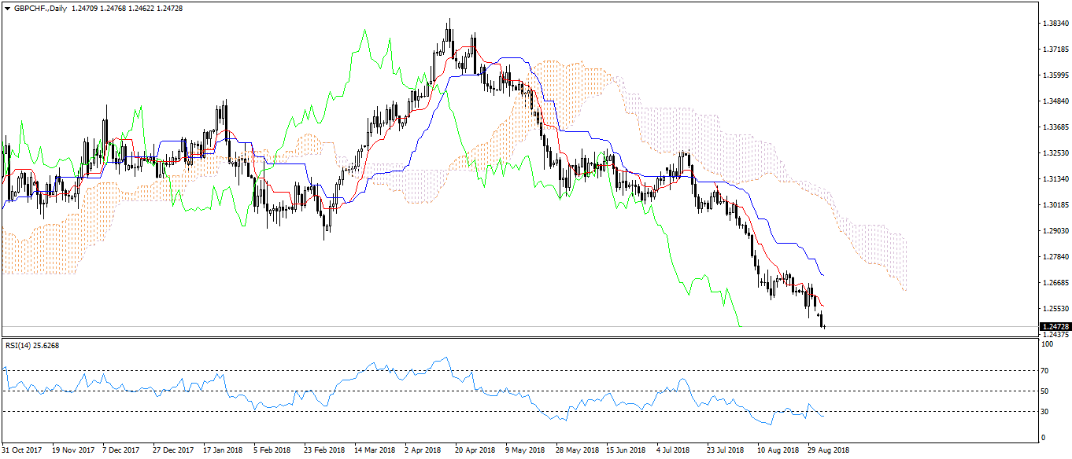The image size is (1072, 459).
Task: Click the RSI 100 scale label
Action: (1048, 345)
